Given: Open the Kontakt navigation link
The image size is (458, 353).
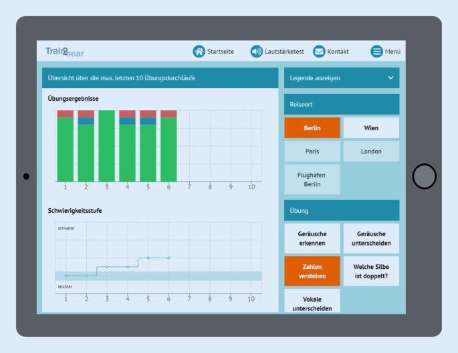Looking at the screenshot, I should pos(338,51).
